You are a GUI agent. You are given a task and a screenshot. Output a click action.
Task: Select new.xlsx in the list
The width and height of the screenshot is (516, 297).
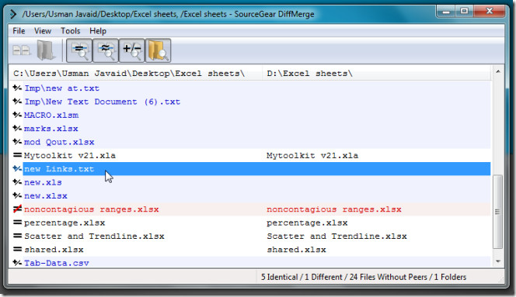click(45, 196)
